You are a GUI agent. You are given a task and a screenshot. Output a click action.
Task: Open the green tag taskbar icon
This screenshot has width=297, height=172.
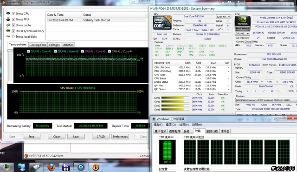(36, 167)
